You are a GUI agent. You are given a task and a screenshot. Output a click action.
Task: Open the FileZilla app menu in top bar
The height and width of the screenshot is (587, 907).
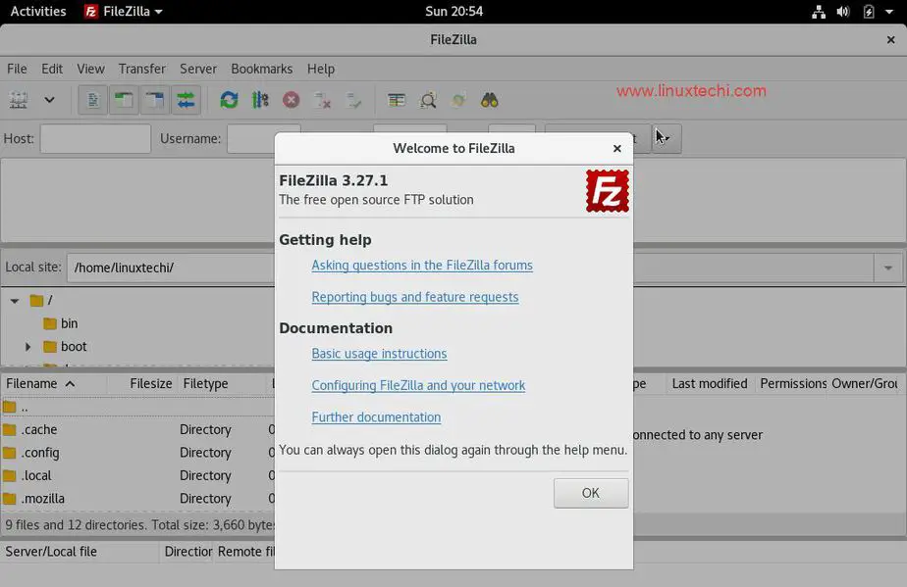coord(124,11)
